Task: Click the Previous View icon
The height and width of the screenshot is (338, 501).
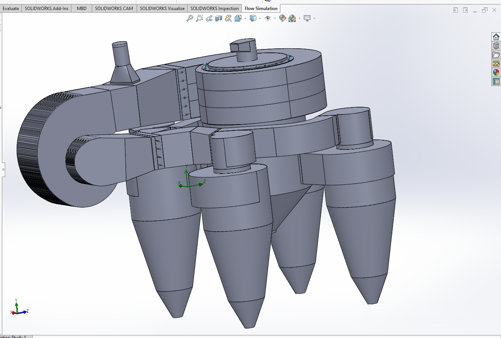Action: coord(209,18)
